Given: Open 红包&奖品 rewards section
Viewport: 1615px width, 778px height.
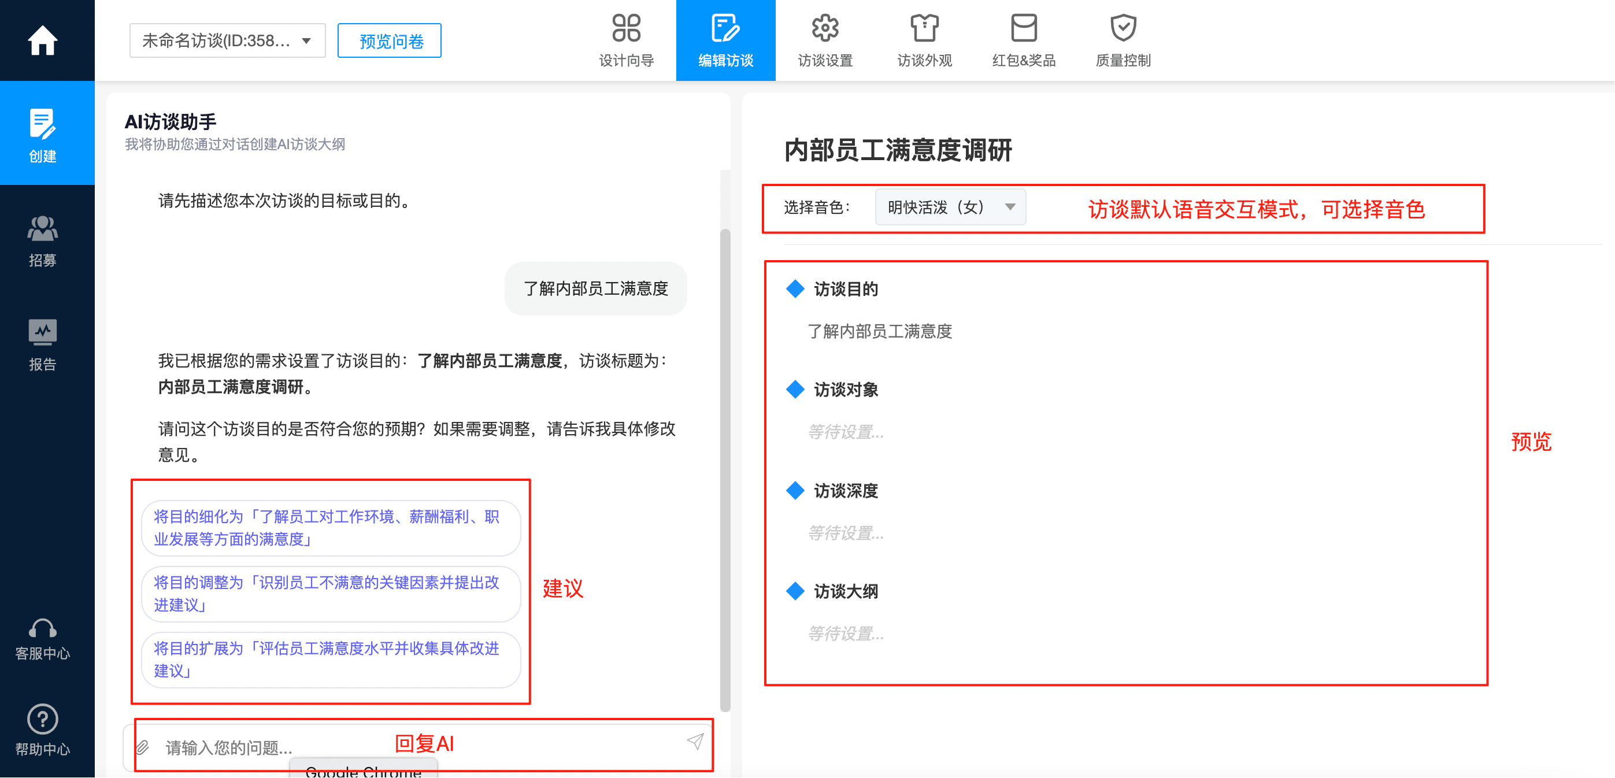Looking at the screenshot, I should [1023, 39].
